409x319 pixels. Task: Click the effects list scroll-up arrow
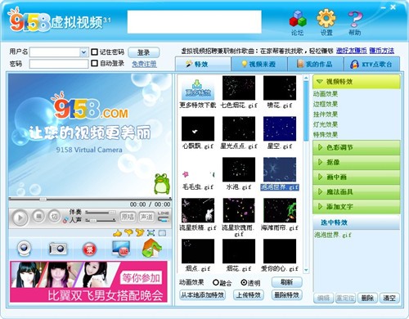click(x=306, y=79)
